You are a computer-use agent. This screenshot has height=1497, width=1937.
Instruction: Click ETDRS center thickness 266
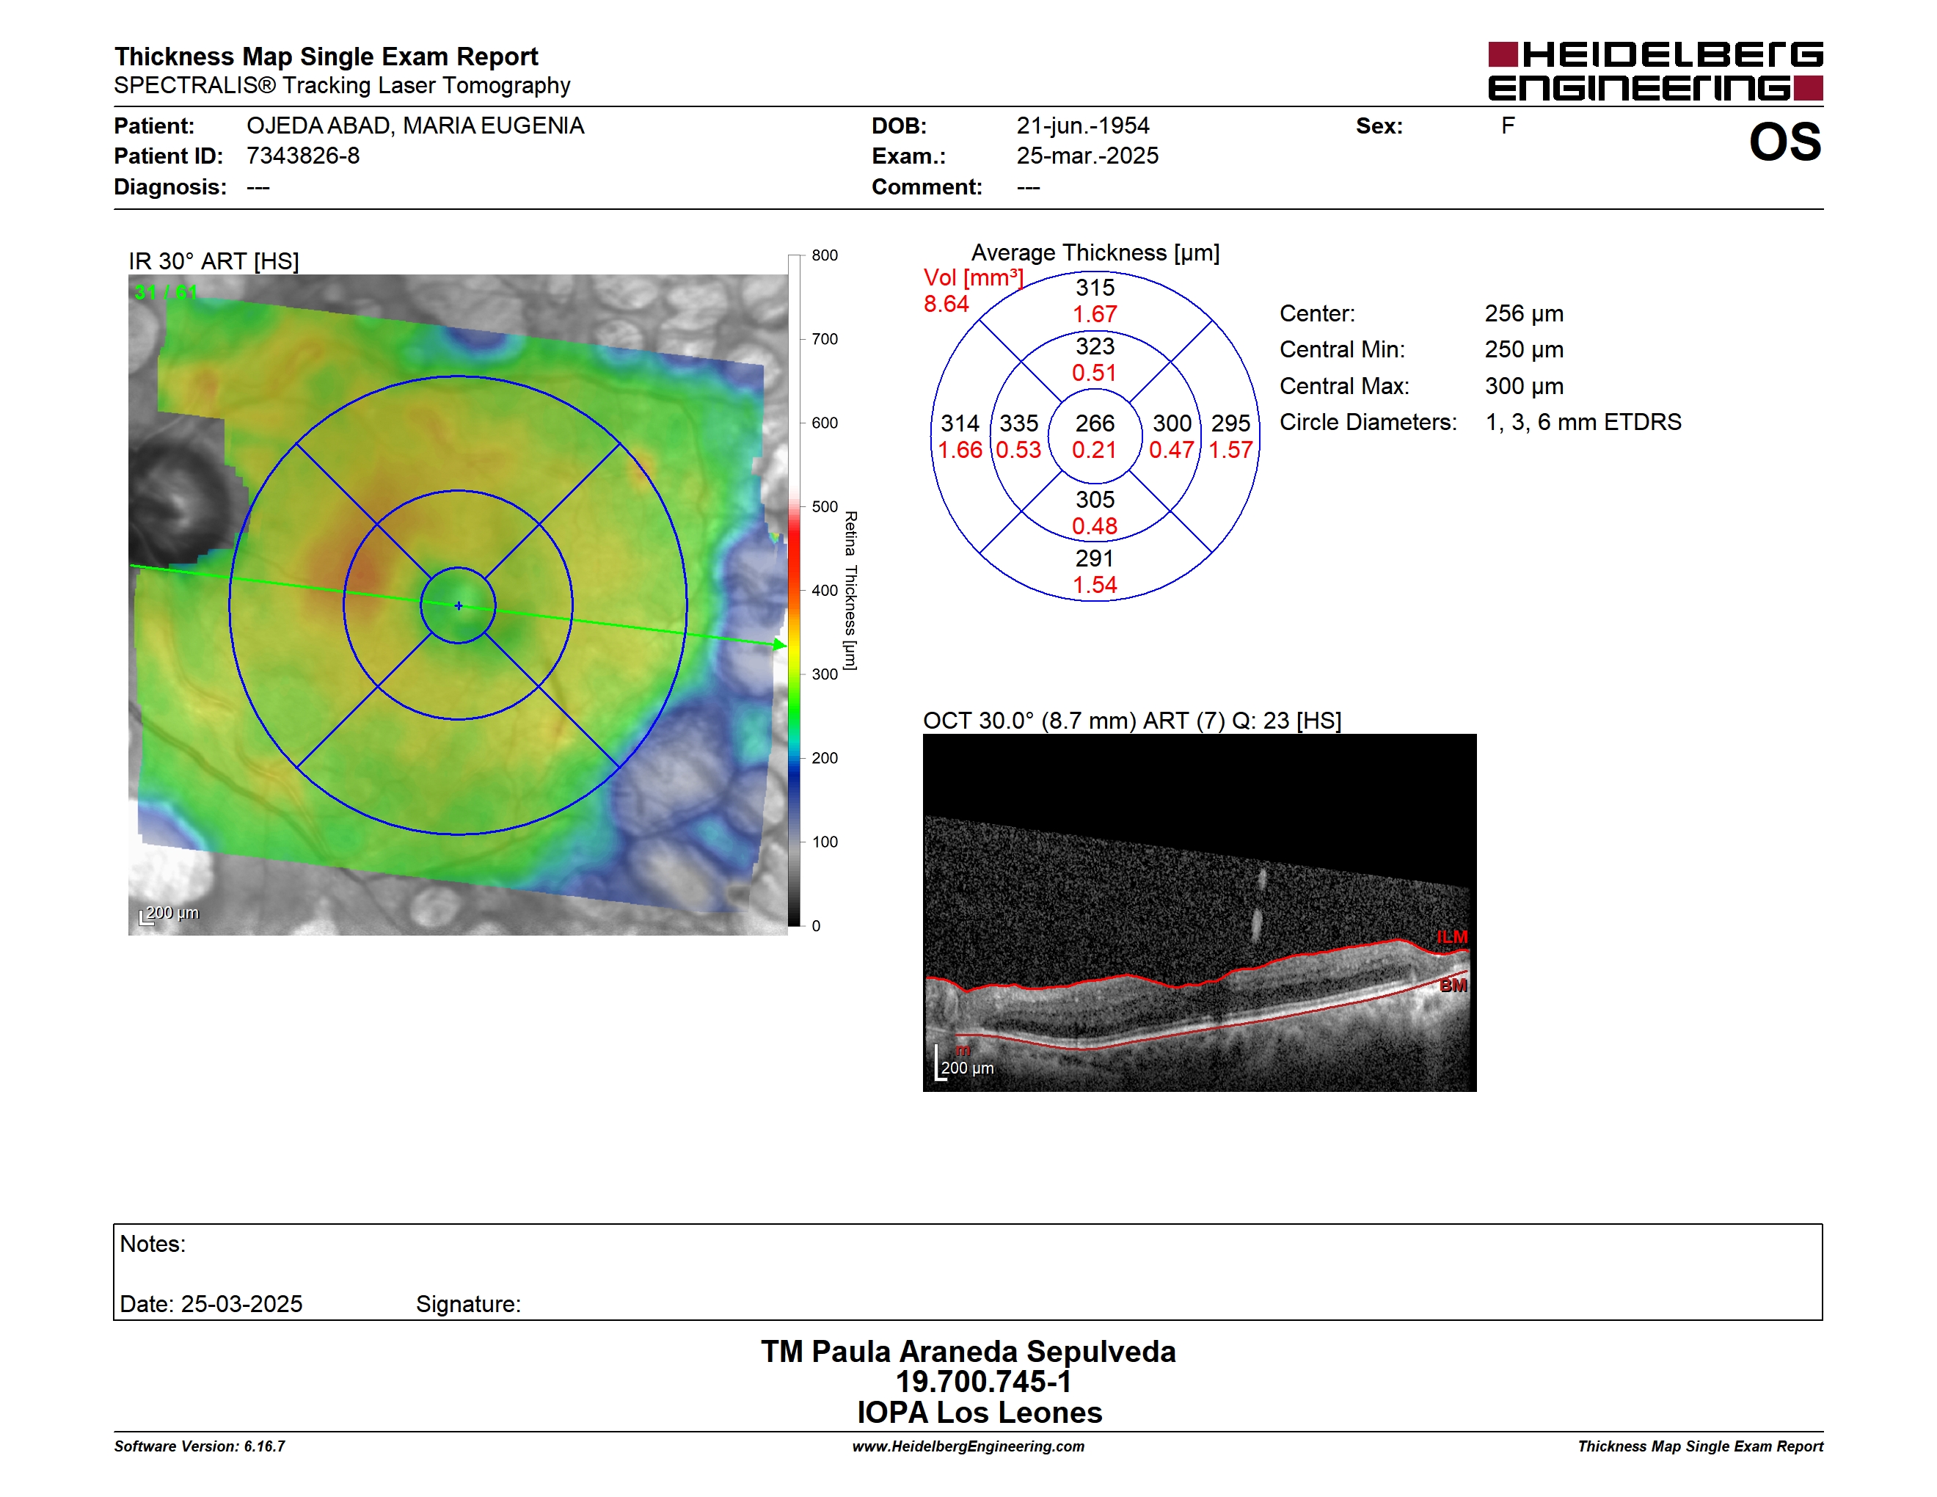coord(1095,424)
